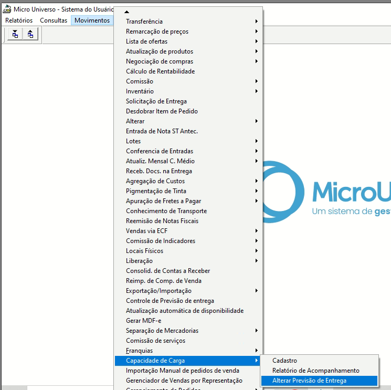This screenshot has height=390, width=391.
Task: Expand the Exportação/Importação submenu
Action: tap(158, 291)
